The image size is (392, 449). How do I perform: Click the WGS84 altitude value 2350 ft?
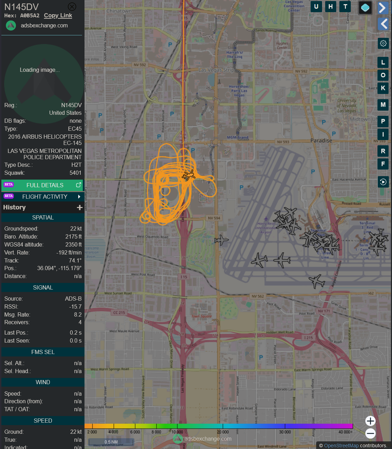pyautogui.click(x=73, y=245)
